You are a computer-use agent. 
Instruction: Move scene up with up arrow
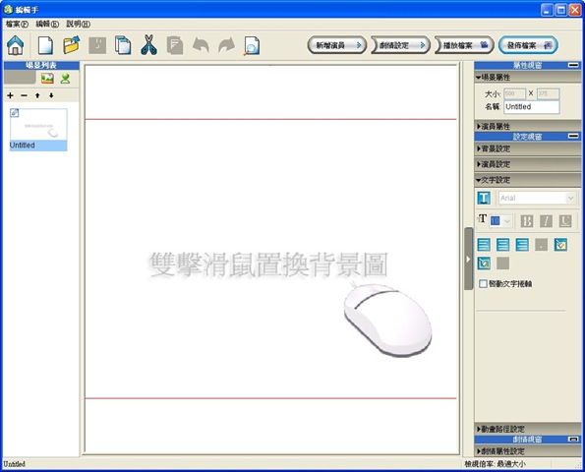pos(37,95)
